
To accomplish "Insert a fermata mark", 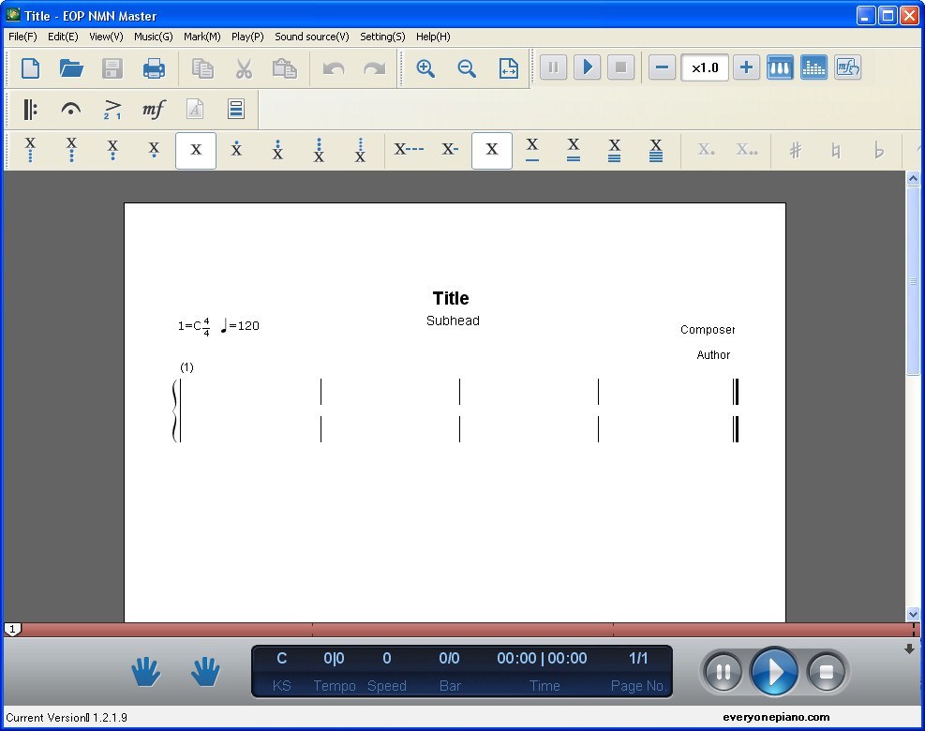I will (x=70, y=110).
